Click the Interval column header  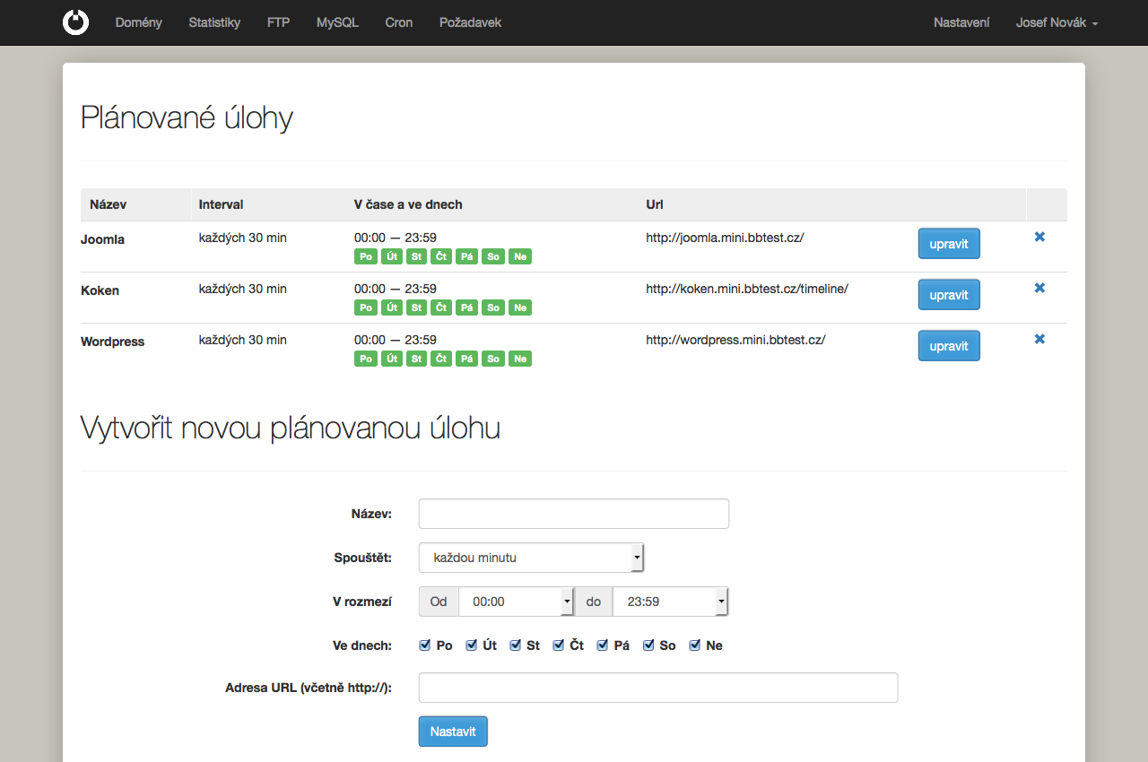point(221,204)
